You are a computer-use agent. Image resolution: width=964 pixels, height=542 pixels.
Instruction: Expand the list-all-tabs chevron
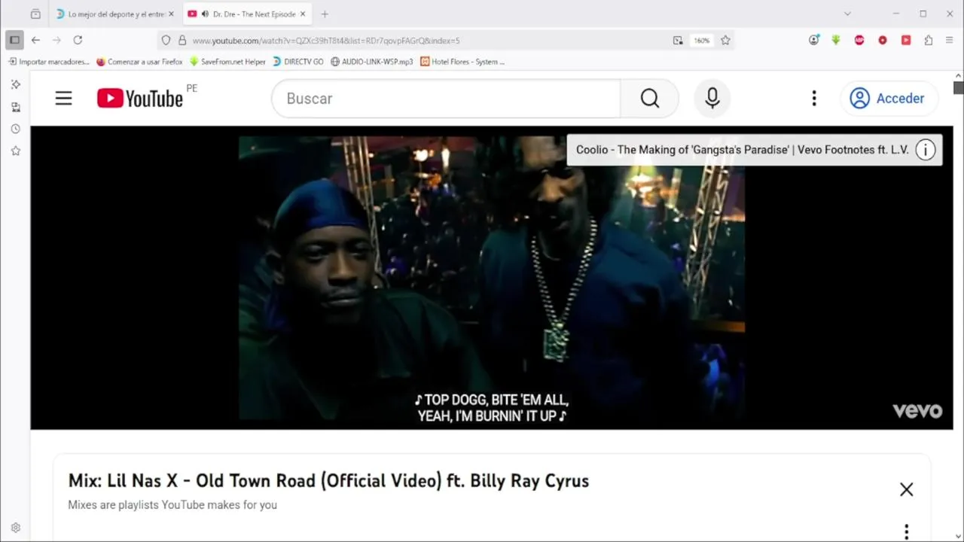tap(847, 14)
